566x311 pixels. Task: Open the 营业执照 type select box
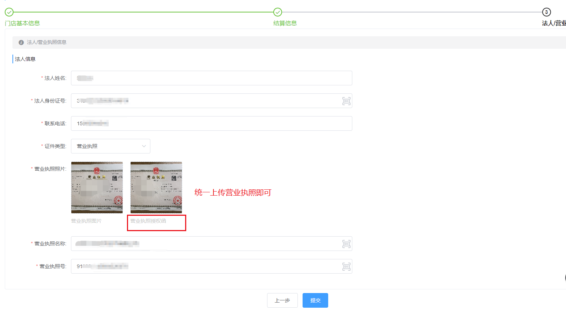(x=110, y=146)
